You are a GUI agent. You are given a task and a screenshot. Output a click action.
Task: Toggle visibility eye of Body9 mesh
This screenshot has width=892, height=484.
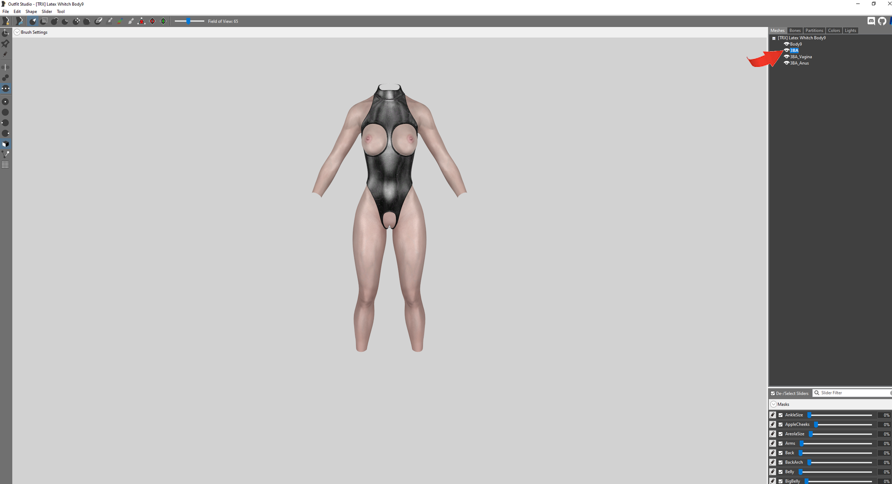pos(787,44)
